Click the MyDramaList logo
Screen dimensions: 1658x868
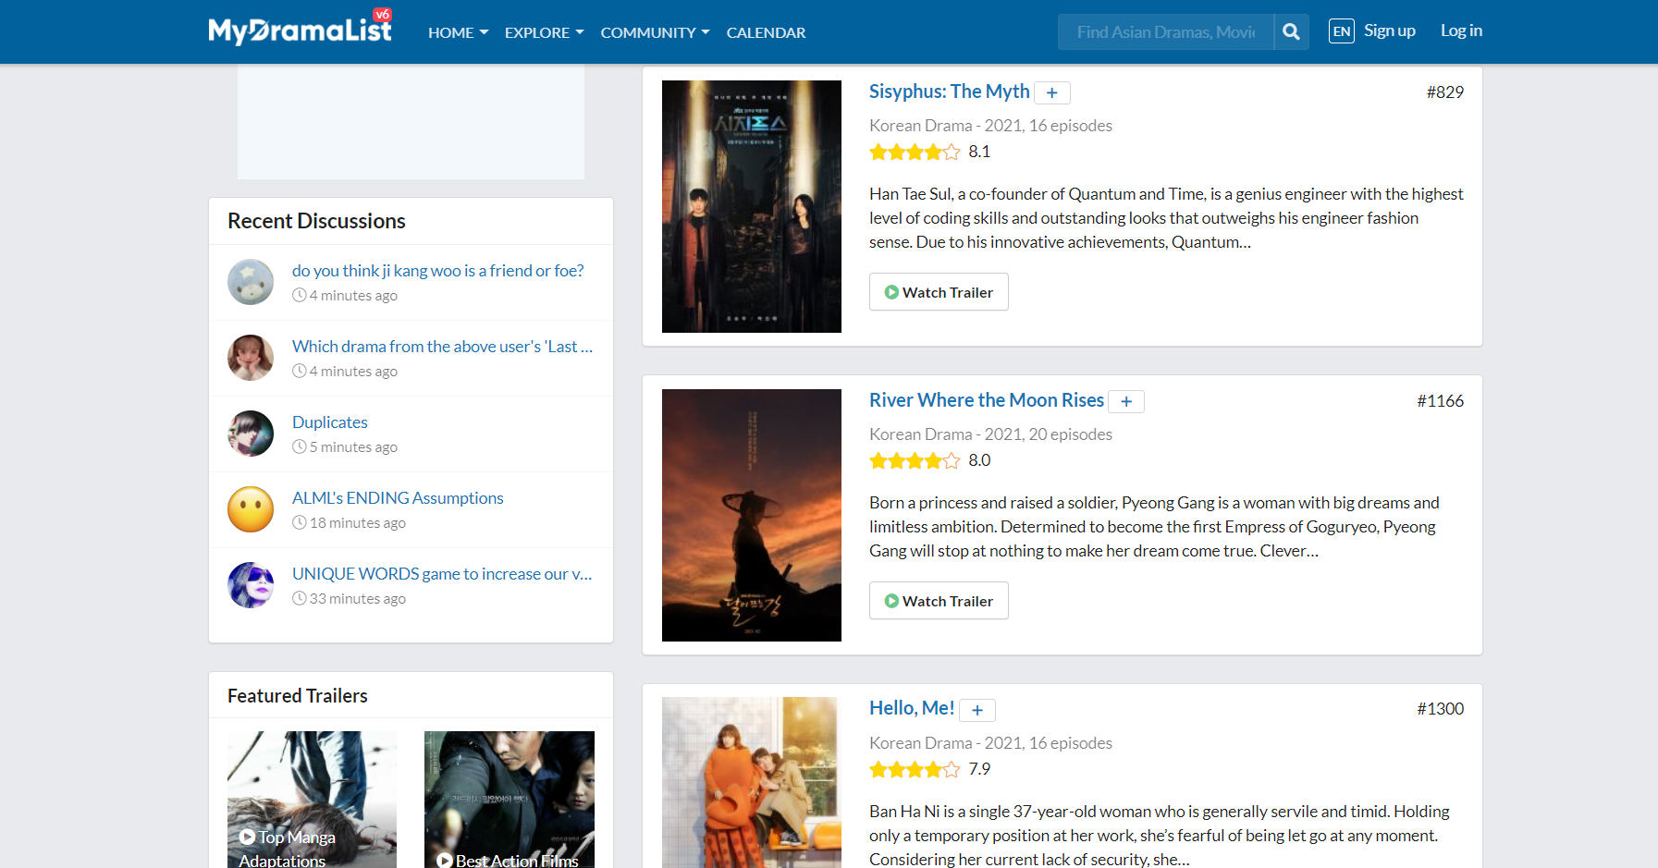pyautogui.click(x=300, y=28)
